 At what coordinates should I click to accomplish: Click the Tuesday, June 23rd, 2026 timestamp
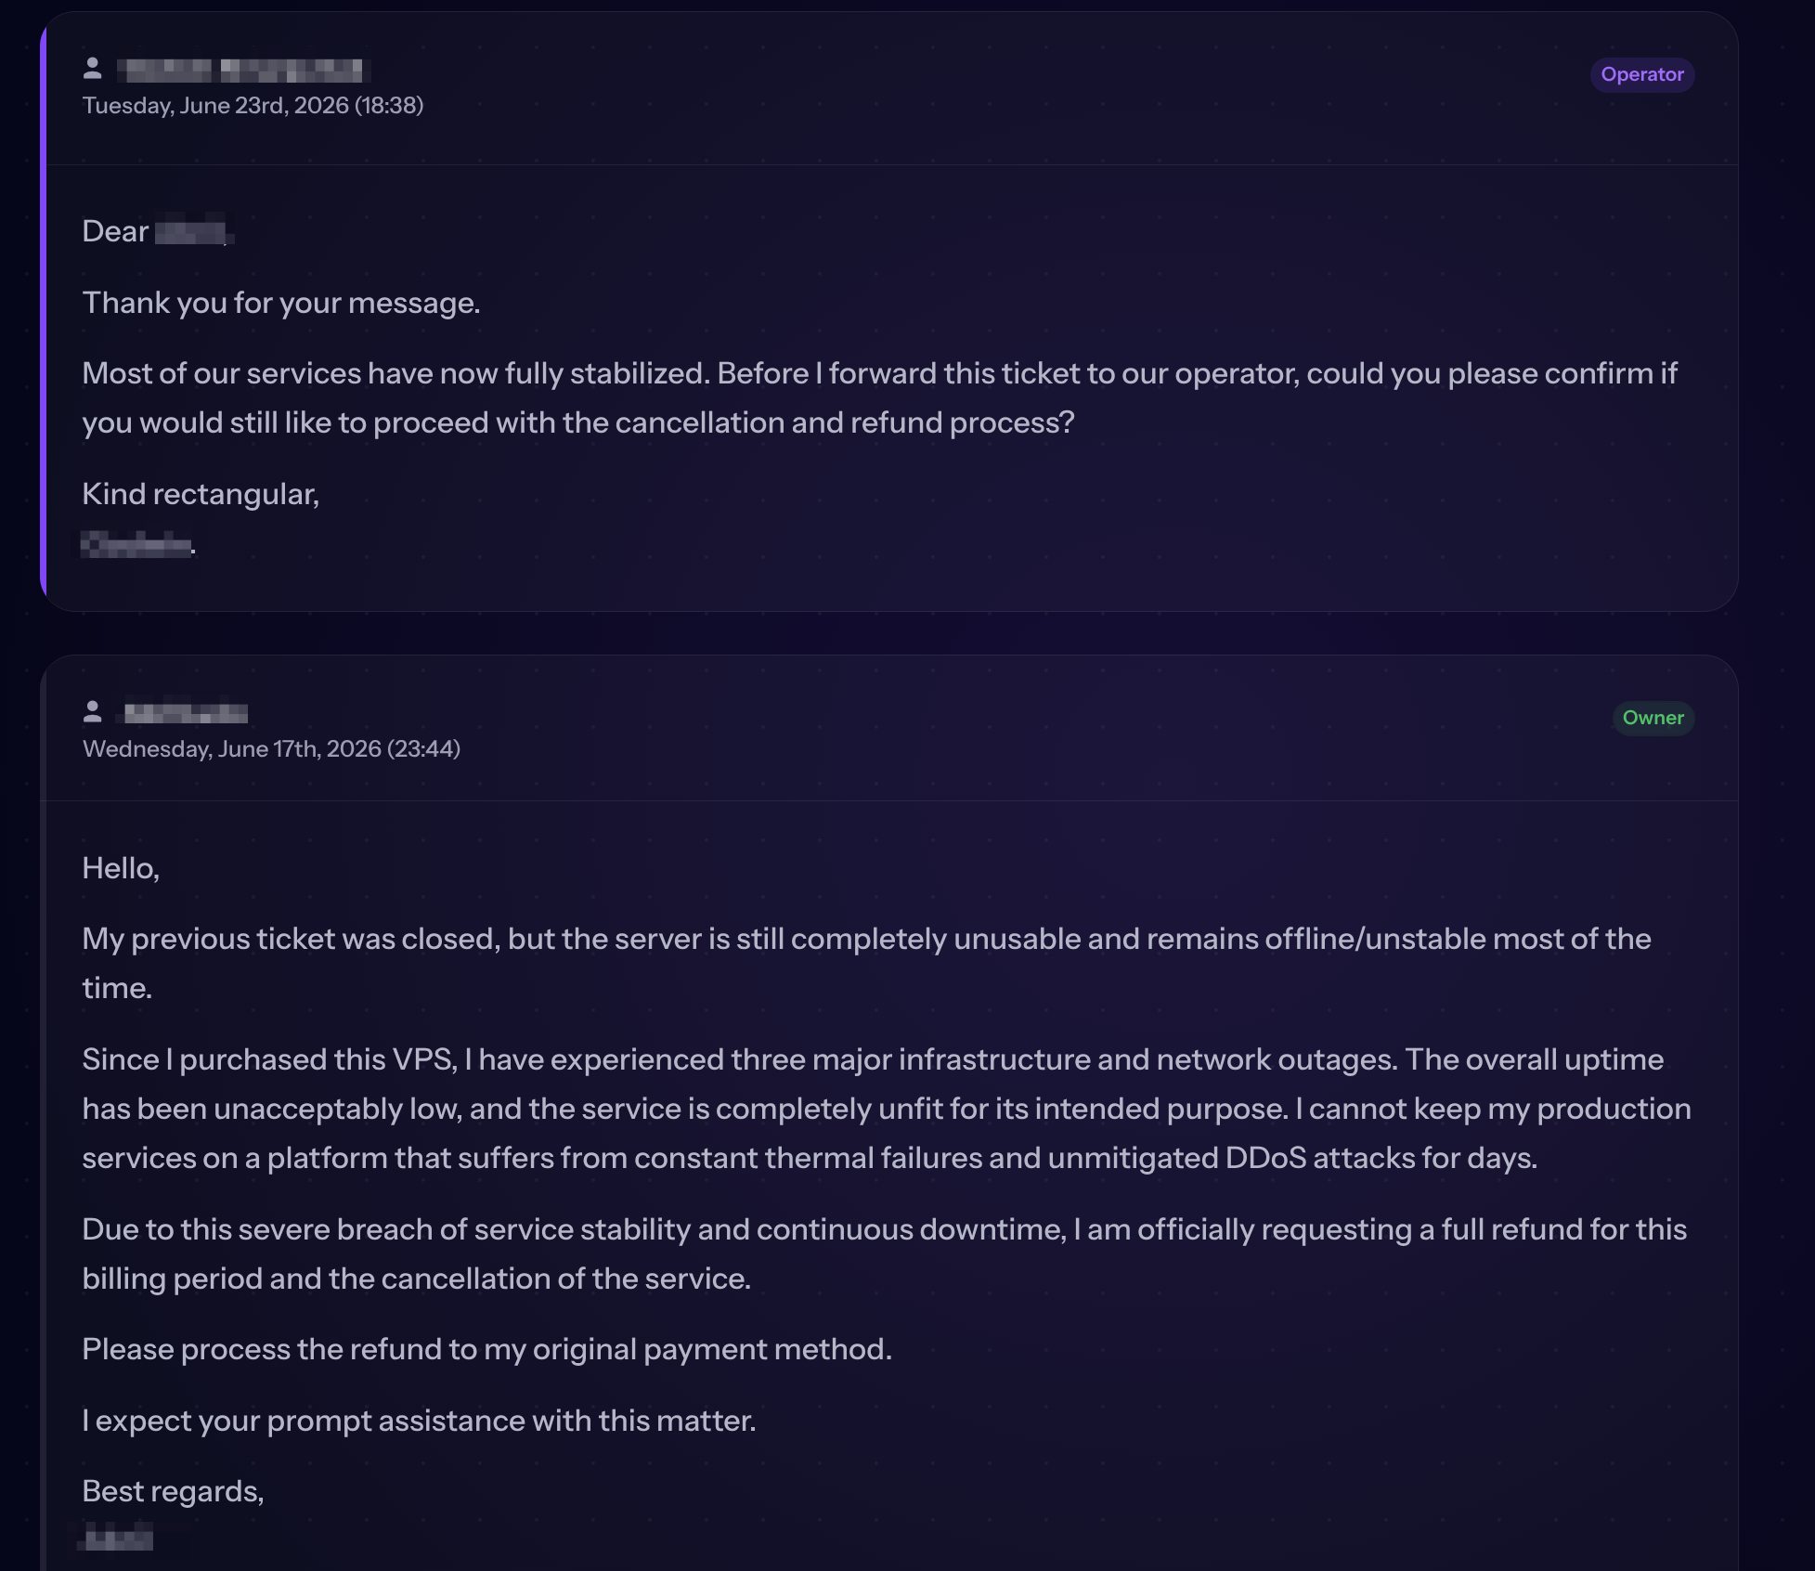click(x=253, y=106)
